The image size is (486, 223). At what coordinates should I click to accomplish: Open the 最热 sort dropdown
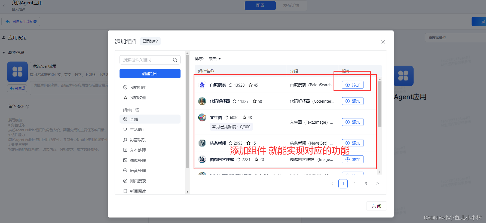[215, 59]
